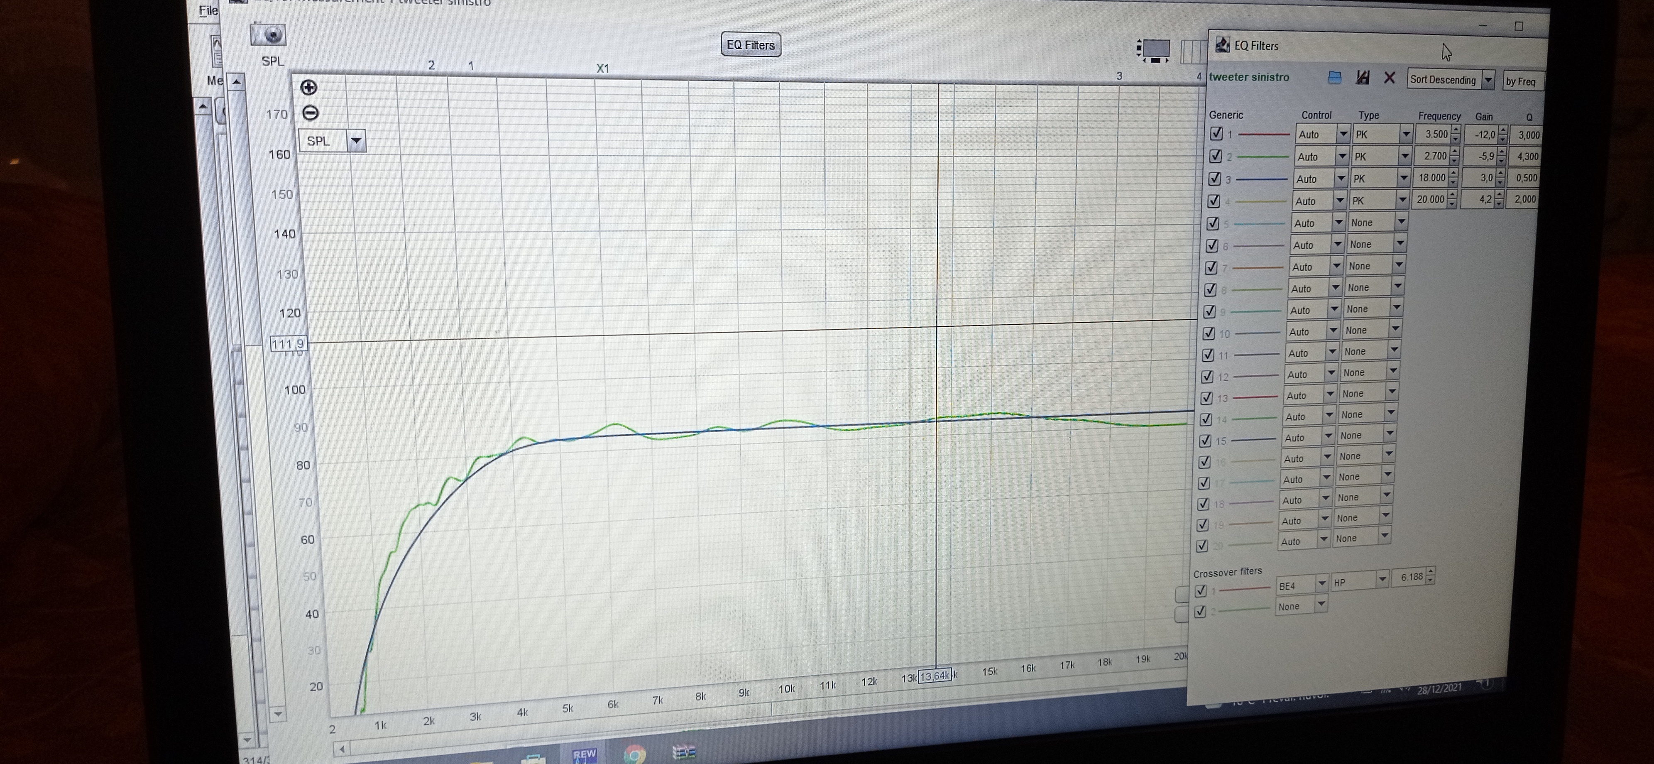Toggle filter 2 checkbox

pos(1215,156)
